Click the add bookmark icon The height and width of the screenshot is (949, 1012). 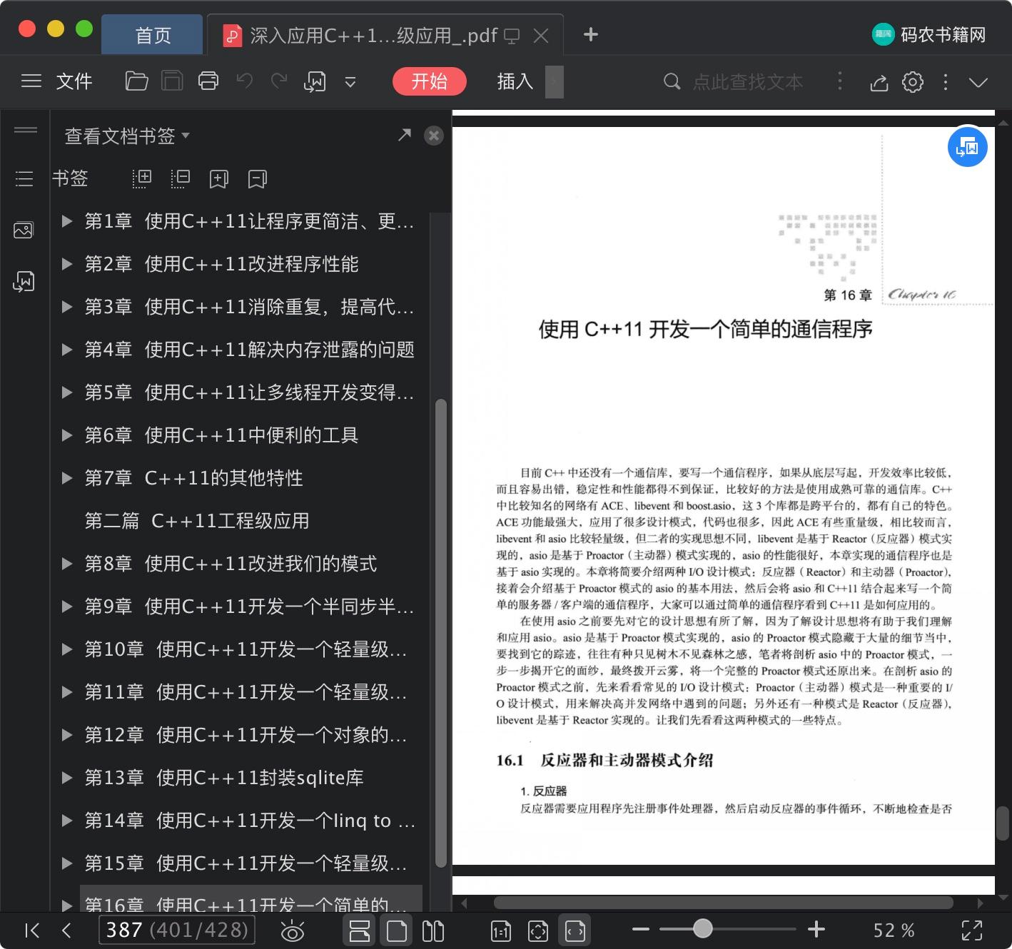pyautogui.click(x=218, y=179)
